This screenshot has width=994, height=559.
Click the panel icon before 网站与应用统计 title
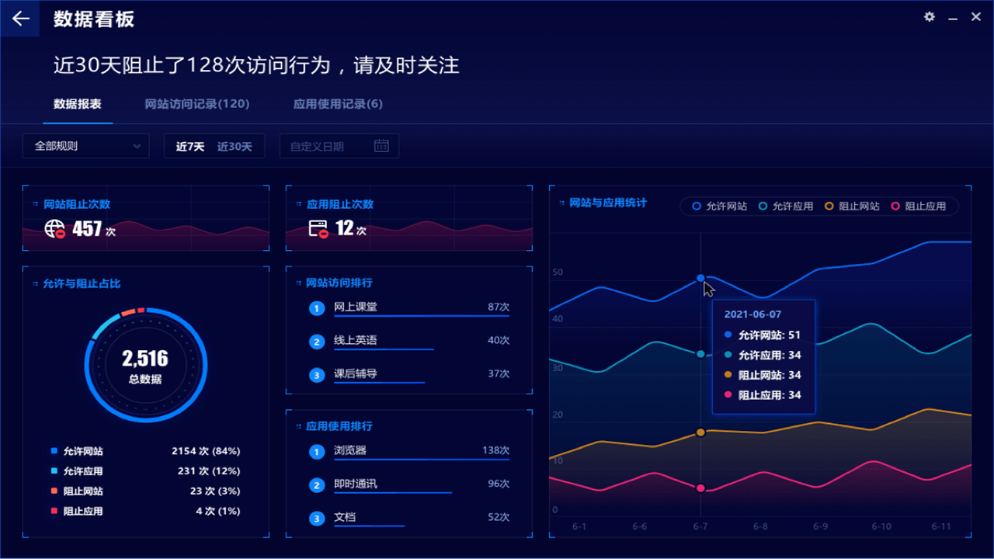pos(561,204)
